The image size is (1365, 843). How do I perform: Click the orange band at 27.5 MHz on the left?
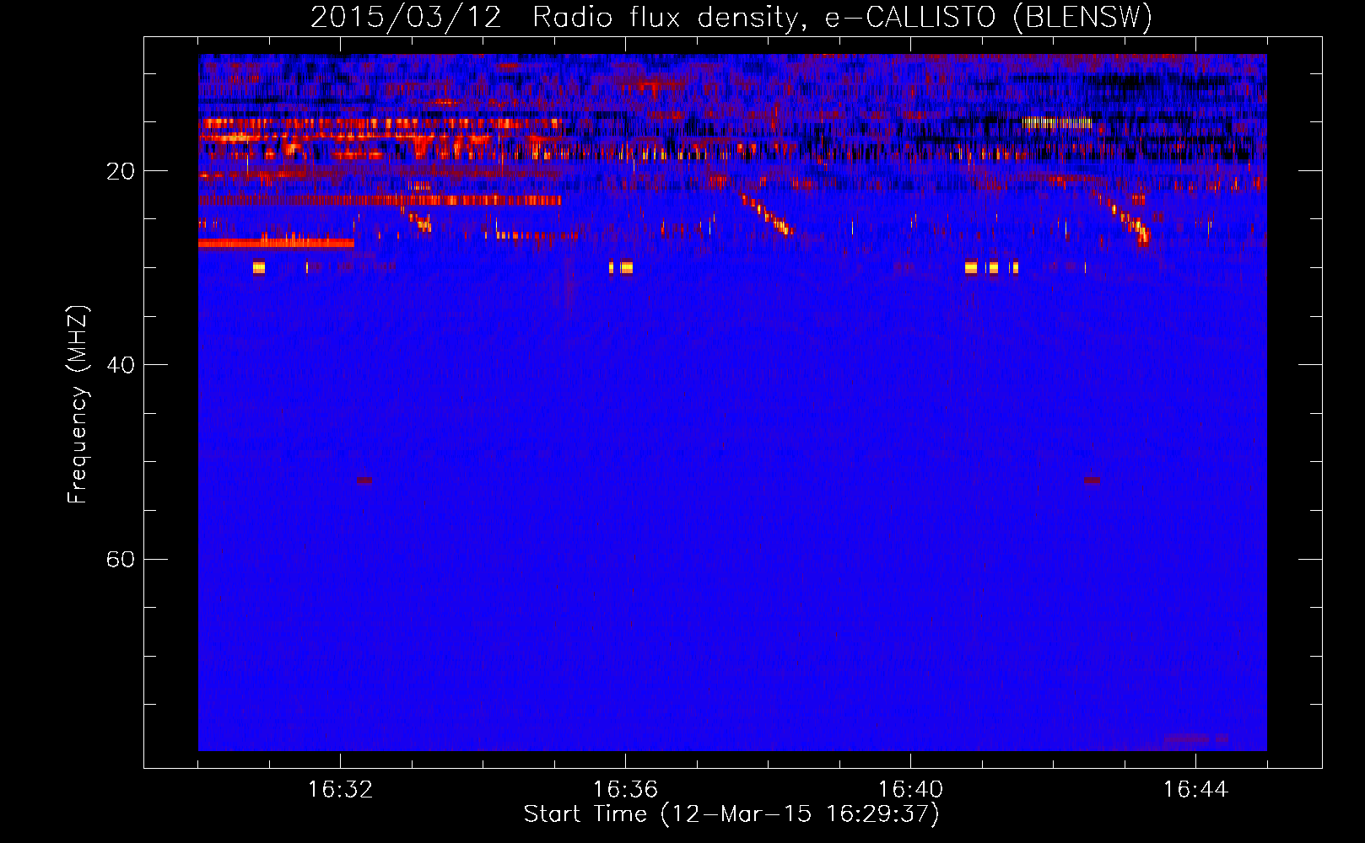coord(276,243)
